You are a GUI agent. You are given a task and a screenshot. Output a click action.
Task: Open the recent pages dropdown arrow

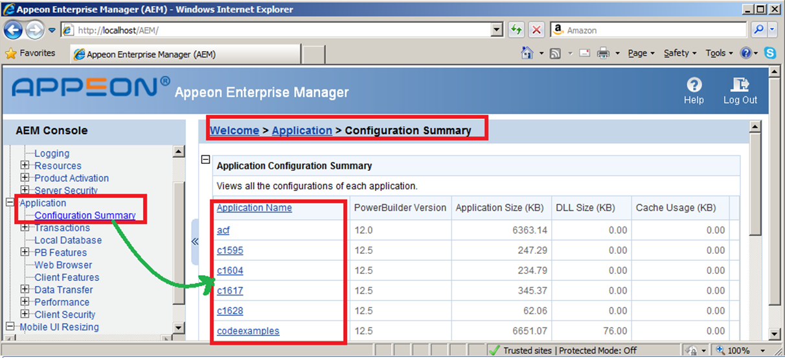(x=52, y=30)
